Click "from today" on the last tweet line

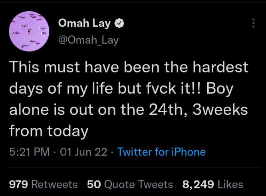point(49,132)
